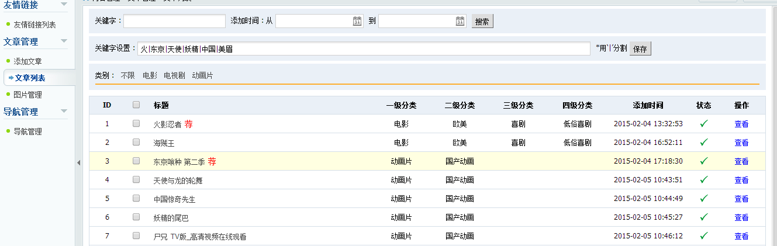Click green status checkmark for 海贼王
The height and width of the screenshot is (246, 777).
pyautogui.click(x=704, y=143)
